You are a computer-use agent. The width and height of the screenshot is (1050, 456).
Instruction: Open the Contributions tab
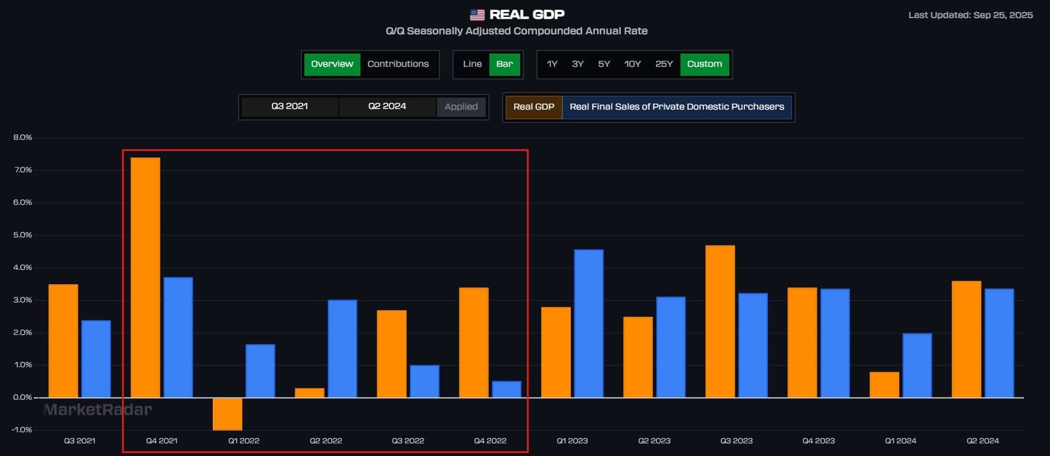(398, 64)
